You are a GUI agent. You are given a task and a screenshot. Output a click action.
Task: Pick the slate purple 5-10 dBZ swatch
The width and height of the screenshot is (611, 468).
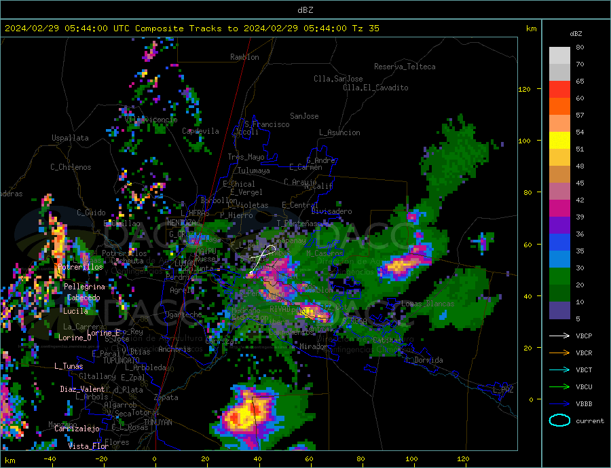[x=559, y=311]
